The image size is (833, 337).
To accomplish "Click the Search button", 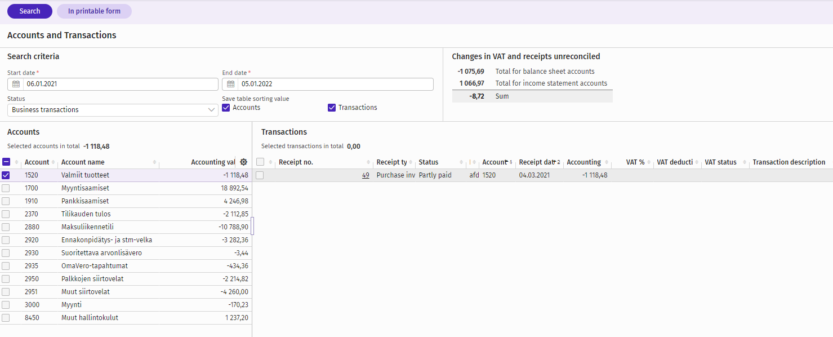I will (30, 11).
